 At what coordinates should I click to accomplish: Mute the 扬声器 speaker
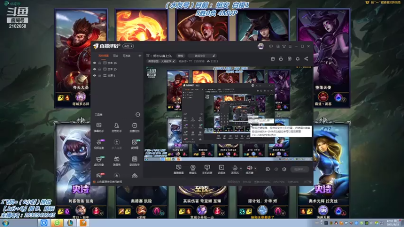249,169
